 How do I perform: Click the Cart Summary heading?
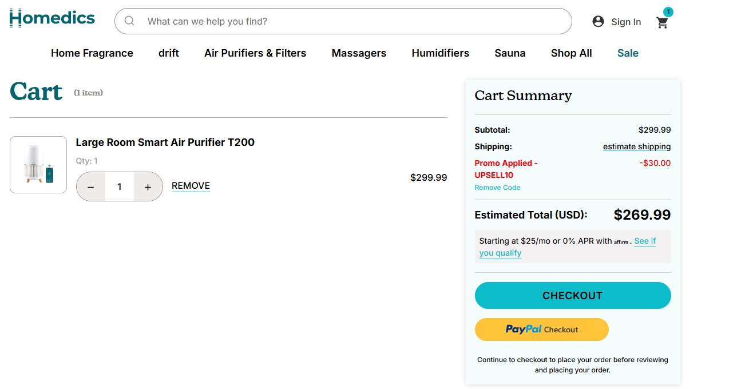[x=523, y=96]
